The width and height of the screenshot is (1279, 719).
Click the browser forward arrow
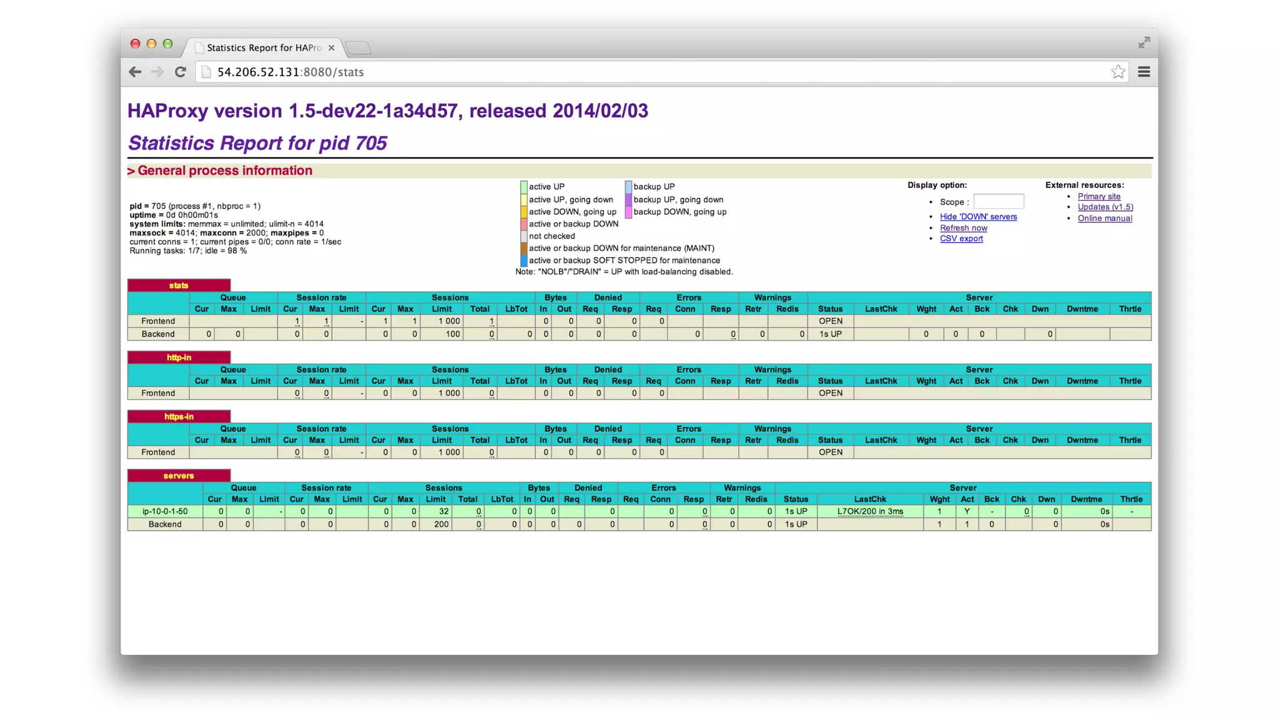coord(157,72)
